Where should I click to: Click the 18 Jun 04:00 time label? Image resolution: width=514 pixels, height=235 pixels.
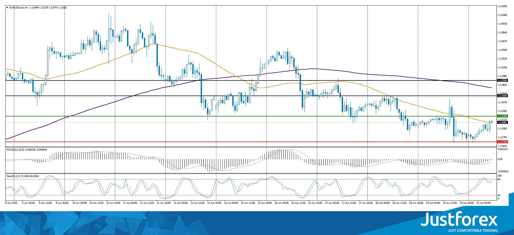click(x=382, y=203)
